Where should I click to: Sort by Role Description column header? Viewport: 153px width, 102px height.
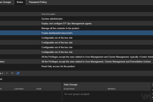point(48,14)
